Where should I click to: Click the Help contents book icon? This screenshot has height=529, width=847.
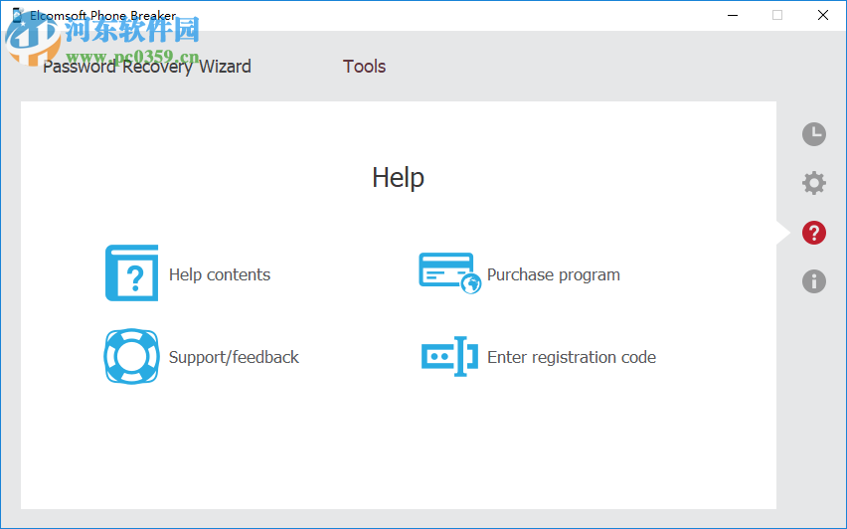[132, 272]
